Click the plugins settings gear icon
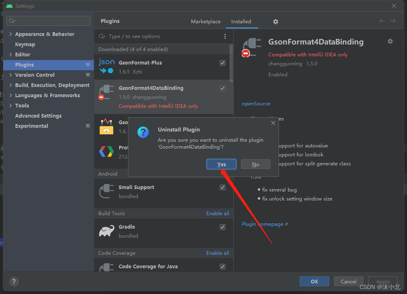This screenshot has height=294, width=407. point(275,22)
